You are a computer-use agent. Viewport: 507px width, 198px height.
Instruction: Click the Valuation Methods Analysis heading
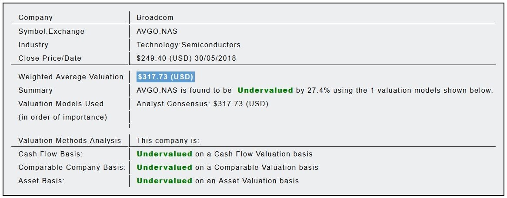tap(70, 141)
